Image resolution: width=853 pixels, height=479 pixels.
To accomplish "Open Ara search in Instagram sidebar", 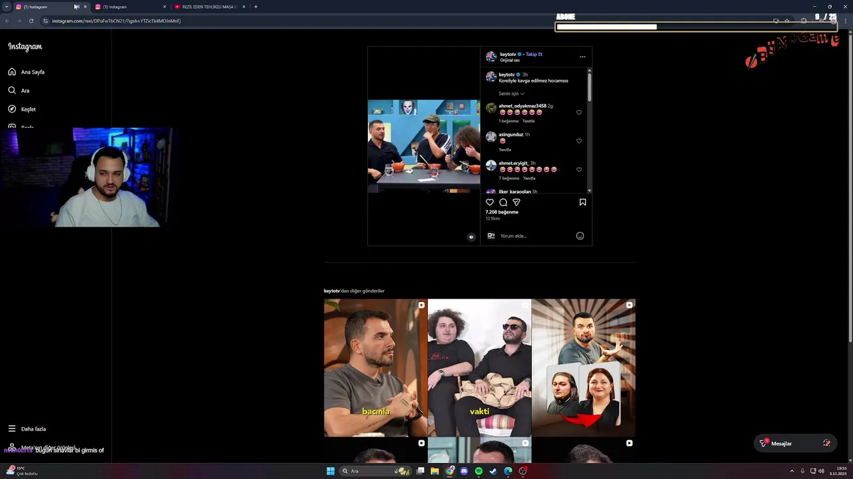I will (x=19, y=90).
